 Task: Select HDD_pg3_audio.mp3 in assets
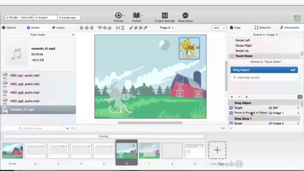point(38,93)
